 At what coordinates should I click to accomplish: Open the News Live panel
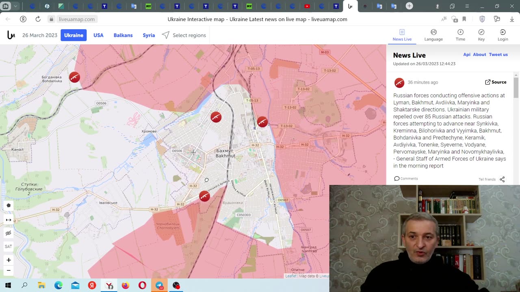pos(402,35)
